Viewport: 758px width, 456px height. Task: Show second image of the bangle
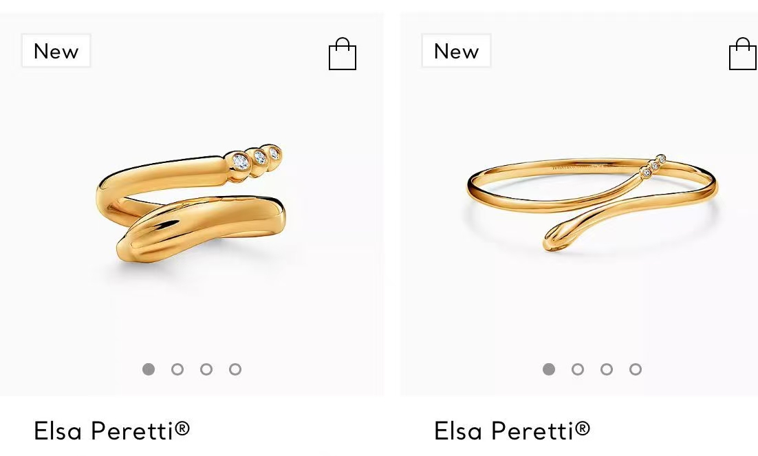[x=578, y=369]
